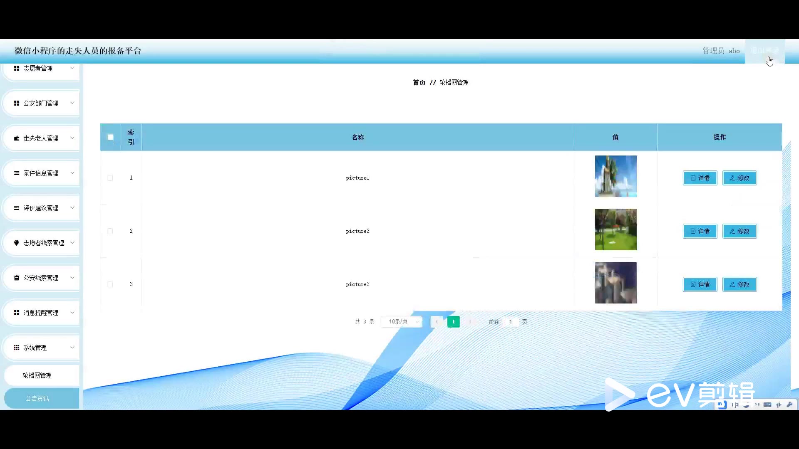Toggle the select-all checkbox in table header
Screen dimensions: 799x449
pyautogui.click(x=110, y=137)
